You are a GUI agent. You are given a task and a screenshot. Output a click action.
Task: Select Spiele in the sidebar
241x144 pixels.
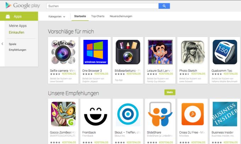(x=12, y=44)
